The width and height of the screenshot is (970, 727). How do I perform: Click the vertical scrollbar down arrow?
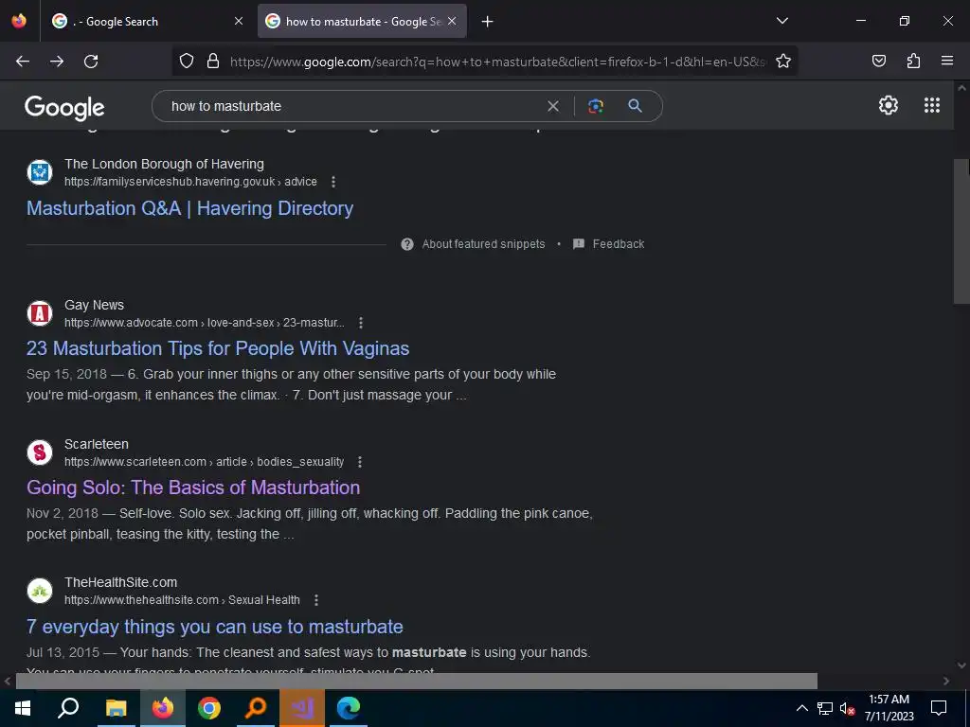click(961, 665)
